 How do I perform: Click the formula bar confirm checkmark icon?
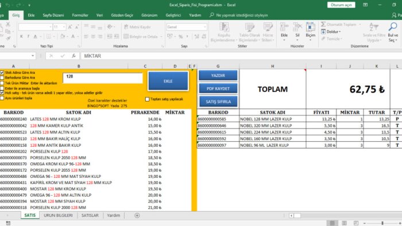tap(63, 56)
